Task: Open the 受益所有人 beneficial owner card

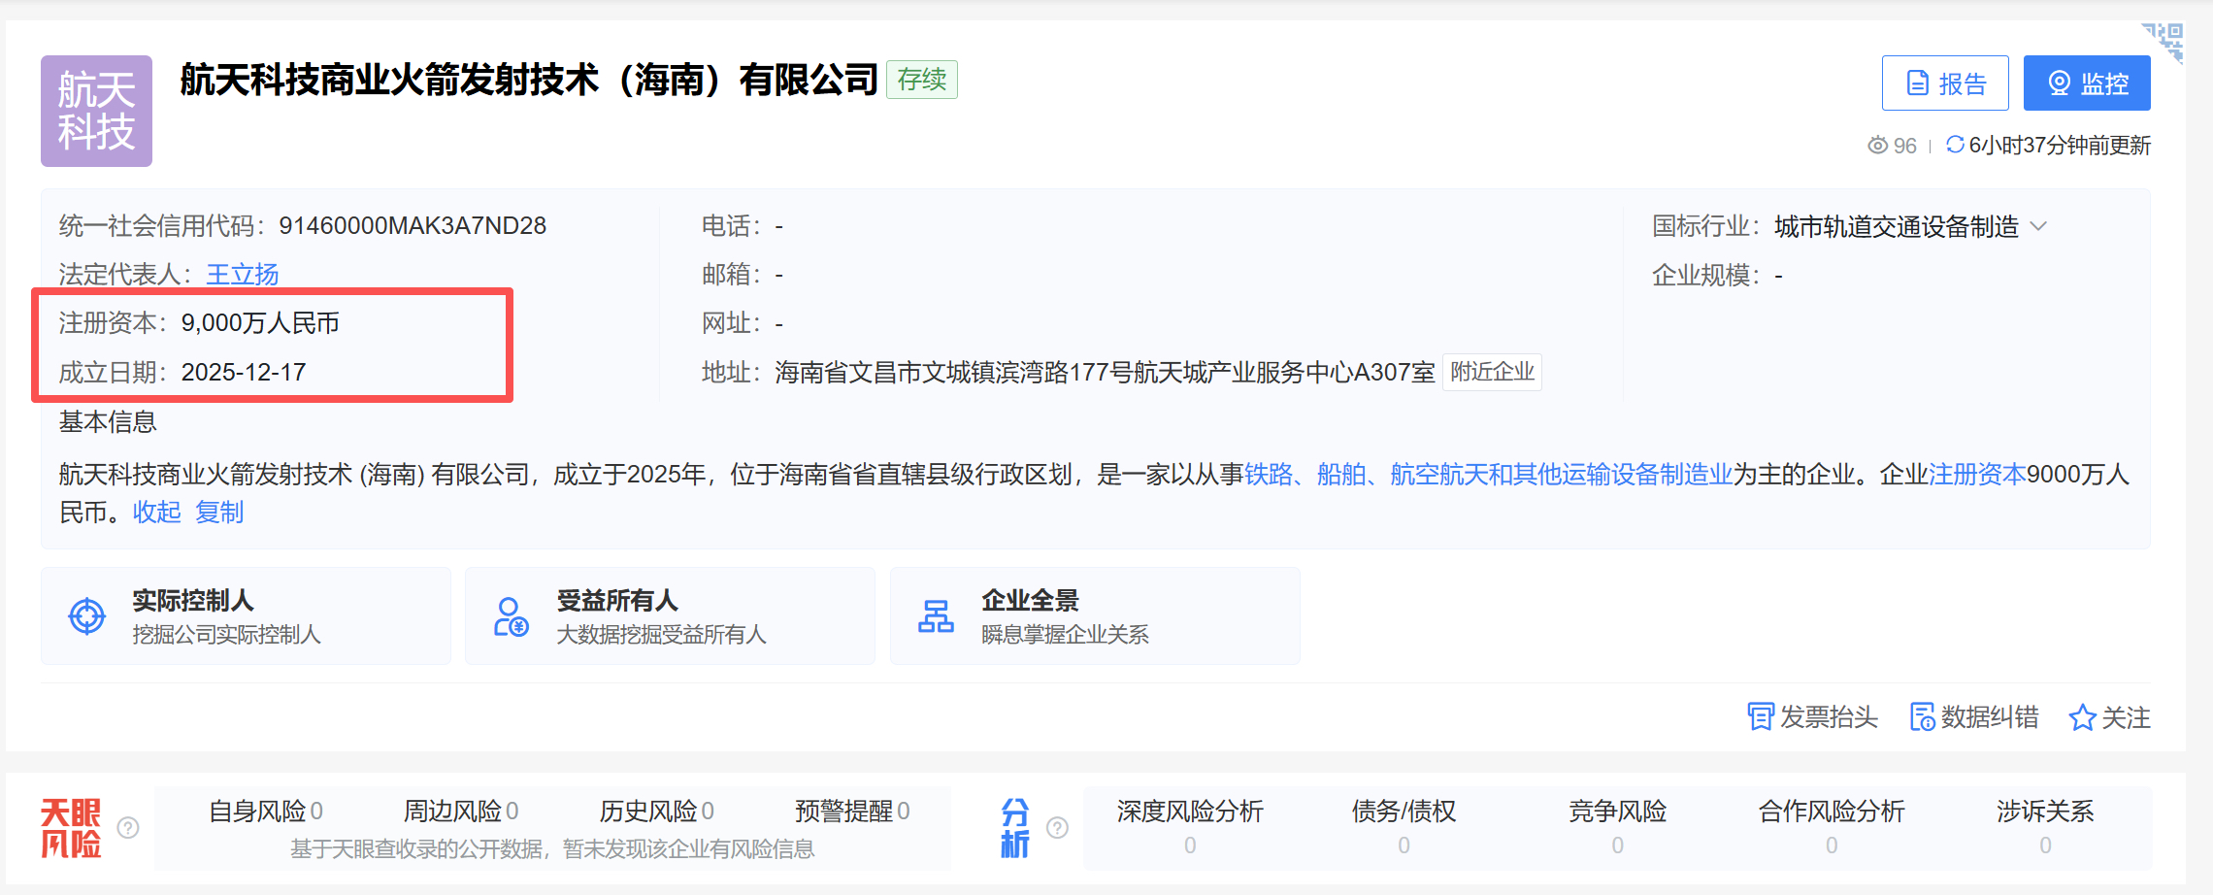Action: [670, 616]
